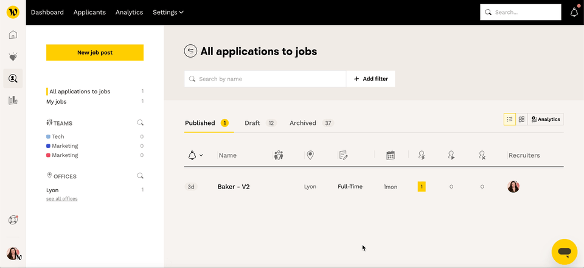Open the notifications bell in top bar
Image resolution: width=584 pixels, height=268 pixels.
(574, 12)
